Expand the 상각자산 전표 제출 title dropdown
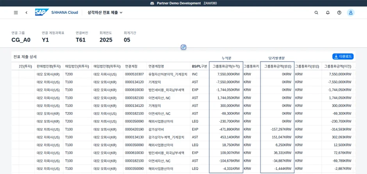Screen dimensions: 367x174 (105, 12)
